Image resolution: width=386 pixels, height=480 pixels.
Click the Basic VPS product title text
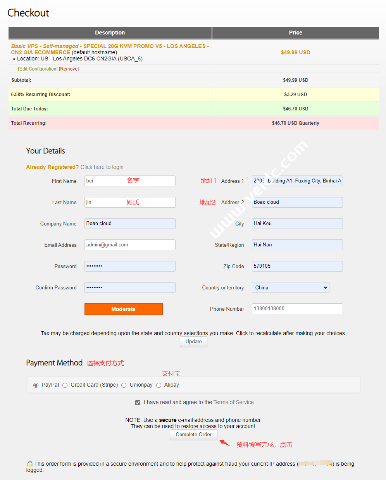point(110,49)
